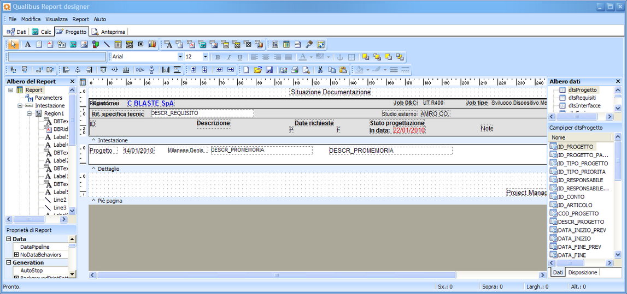This screenshot has height=294, width=627.
Task: Select the Chart component tool
Action: pyautogui.click(x=152, y=44)
